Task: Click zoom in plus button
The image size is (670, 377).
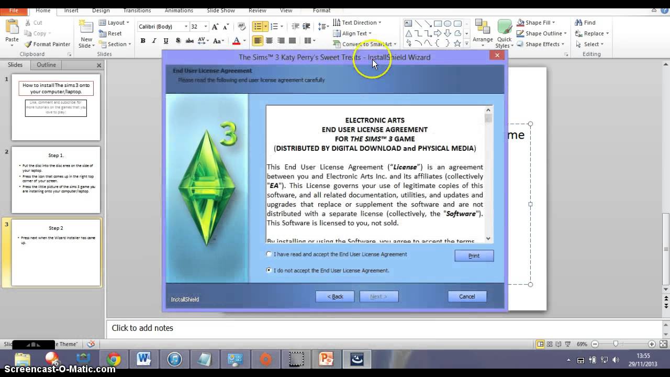Action: (652, 344)
